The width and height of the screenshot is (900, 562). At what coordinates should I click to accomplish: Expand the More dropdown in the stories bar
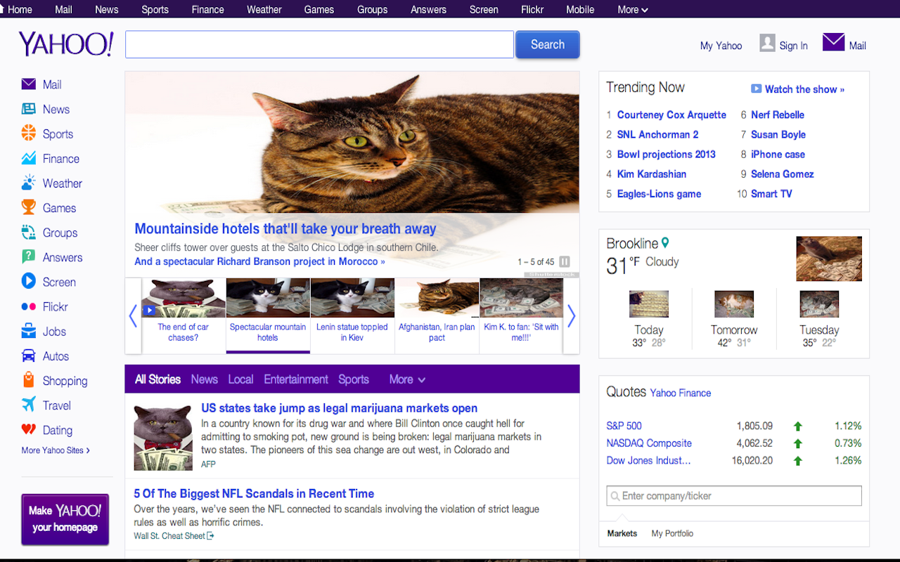coord(408,379)
